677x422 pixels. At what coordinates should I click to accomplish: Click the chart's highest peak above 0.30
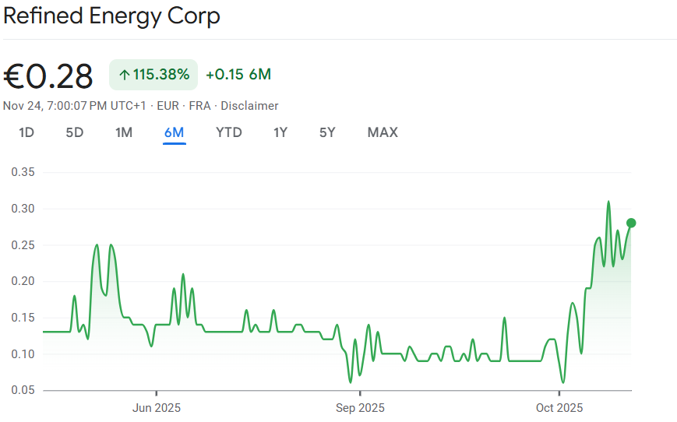pos(608,202)
